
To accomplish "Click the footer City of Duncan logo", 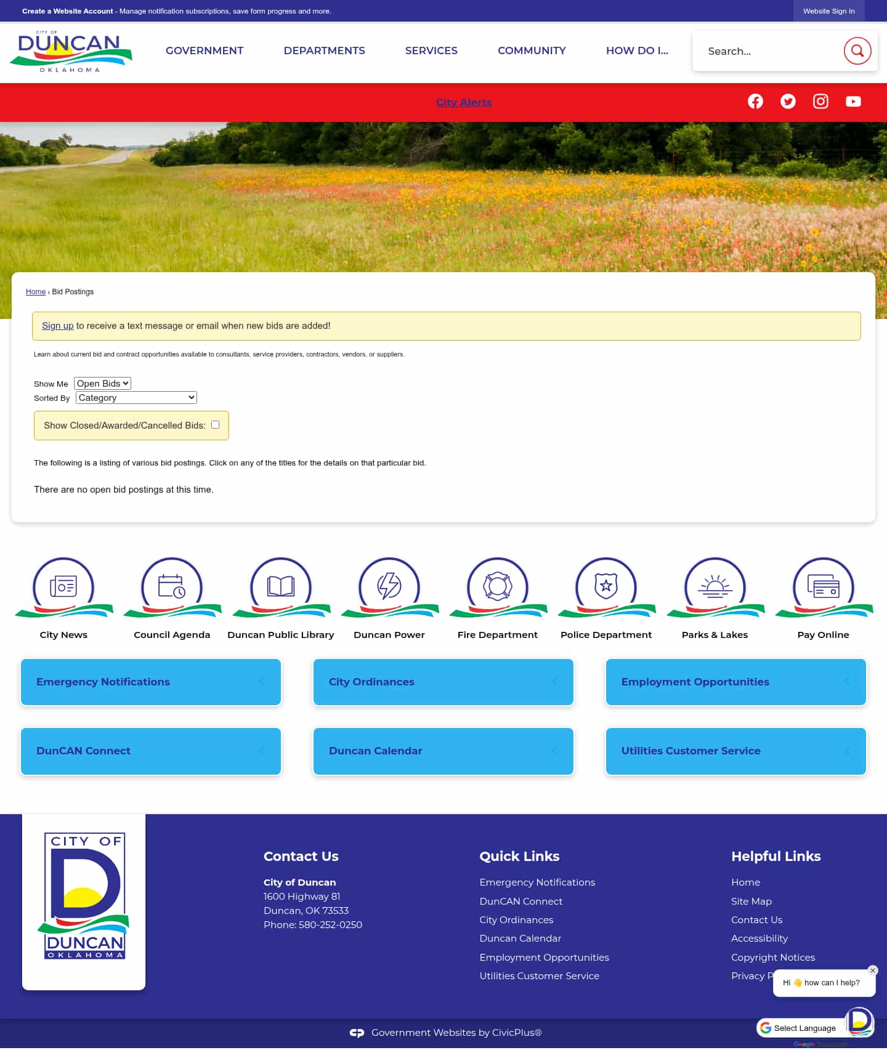I will coord(84,896).
